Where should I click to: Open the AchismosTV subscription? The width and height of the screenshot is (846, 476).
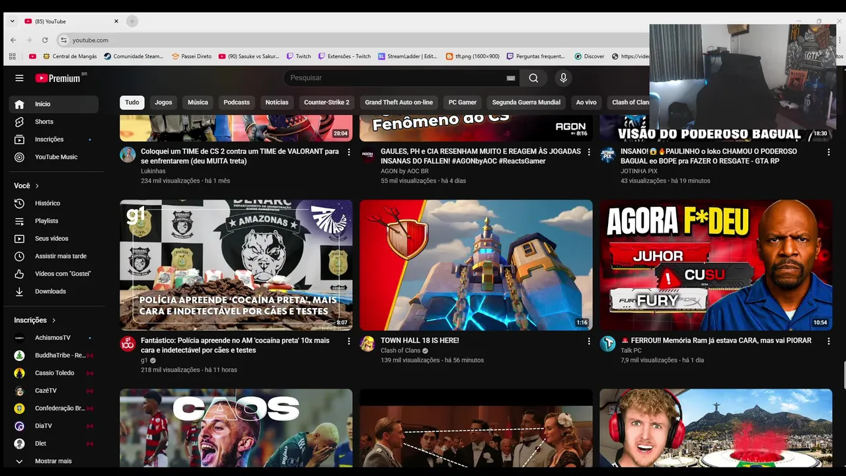[x=54, y=338]
